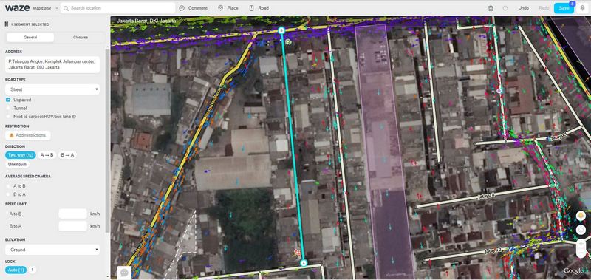This screenshot has width=591, height=280.
Task: Switch to the General tab
Action: point(30,37)
